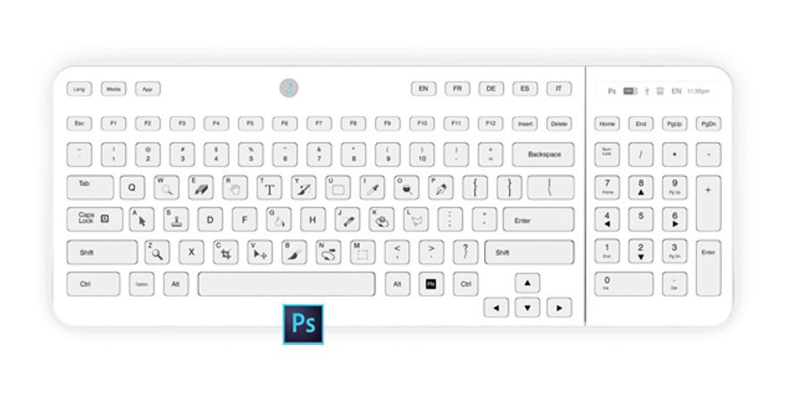
Task: Select the Pen tool on the P key
Action: point(441,188)
